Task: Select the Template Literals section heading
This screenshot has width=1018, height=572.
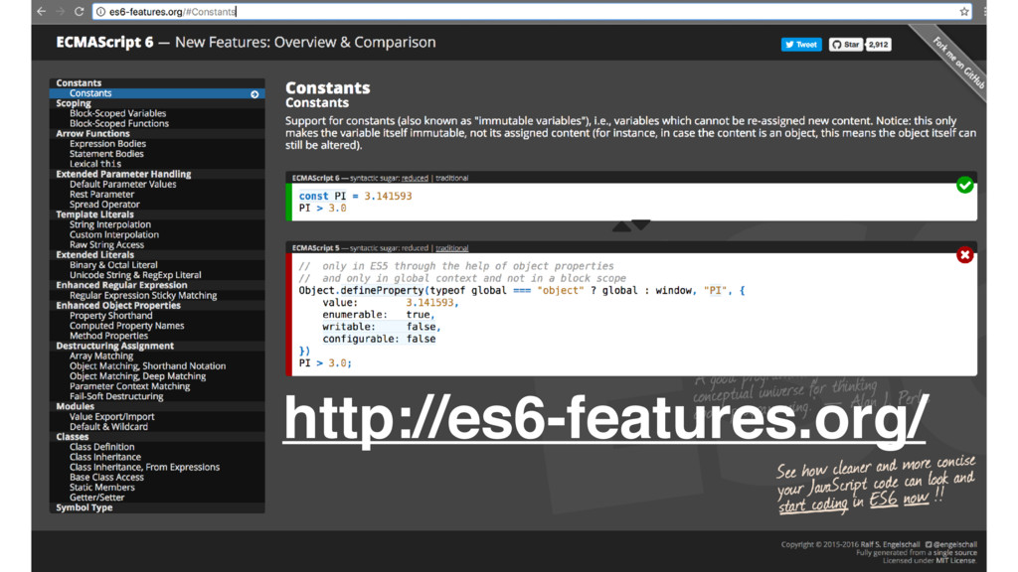Action: (x=94, y=214)
